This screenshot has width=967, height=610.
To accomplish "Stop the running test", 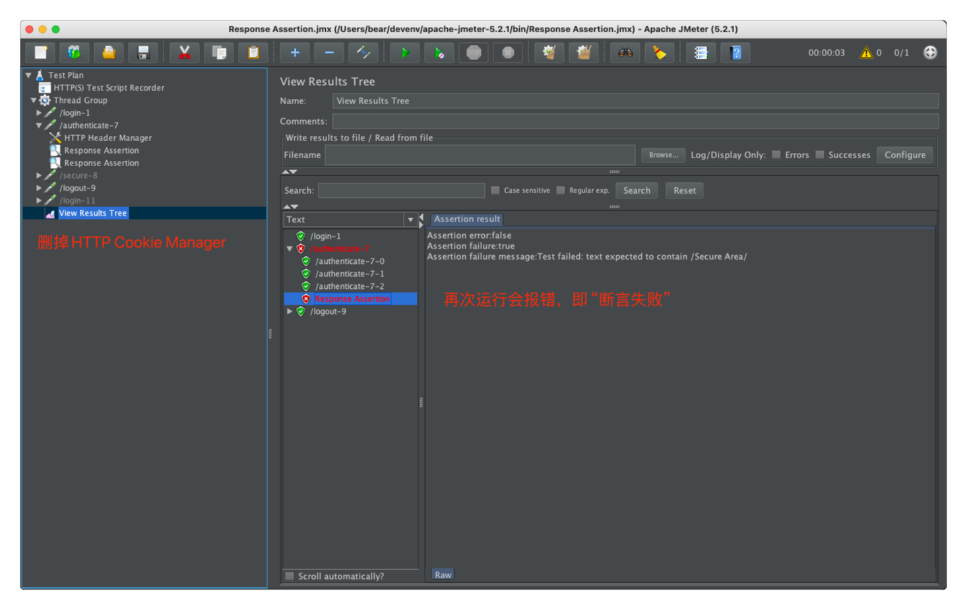I will click(474, 53).
